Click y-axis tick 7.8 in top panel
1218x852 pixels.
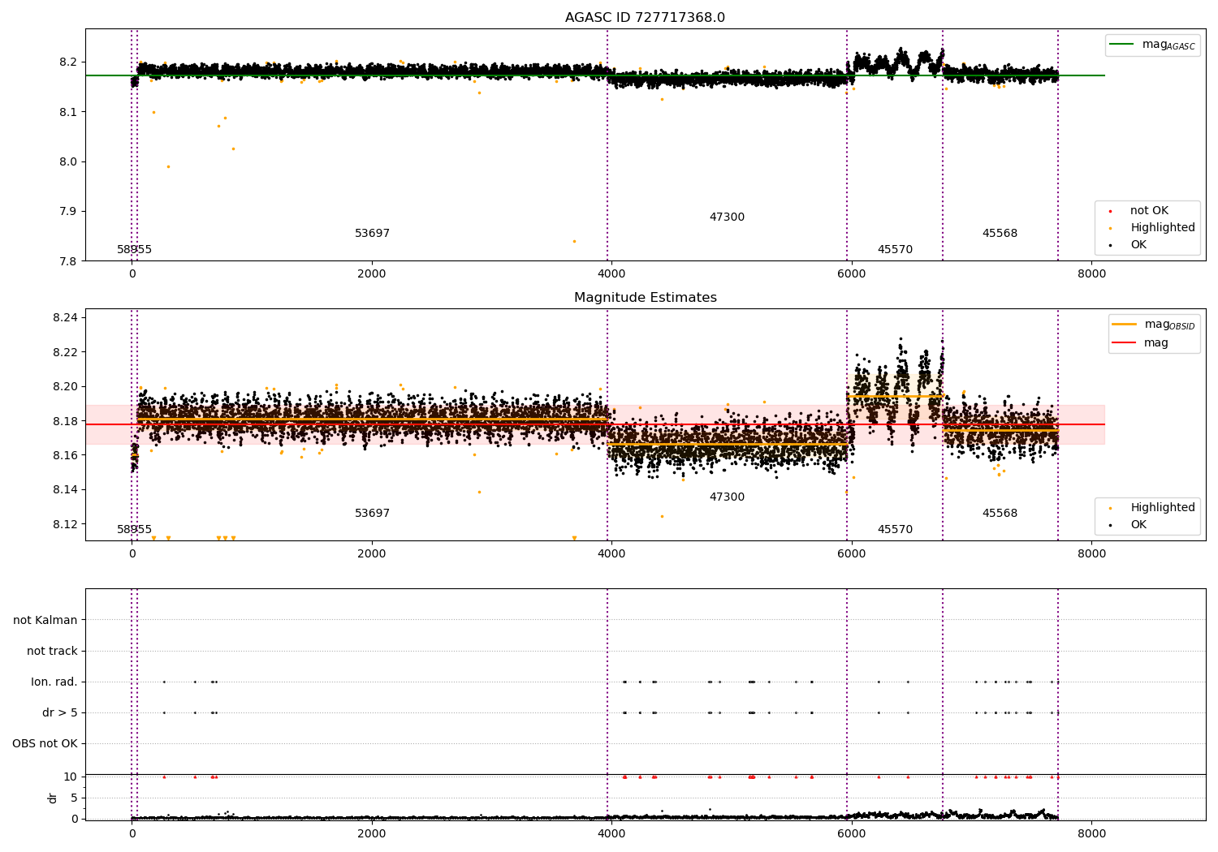tap(68, 261)
